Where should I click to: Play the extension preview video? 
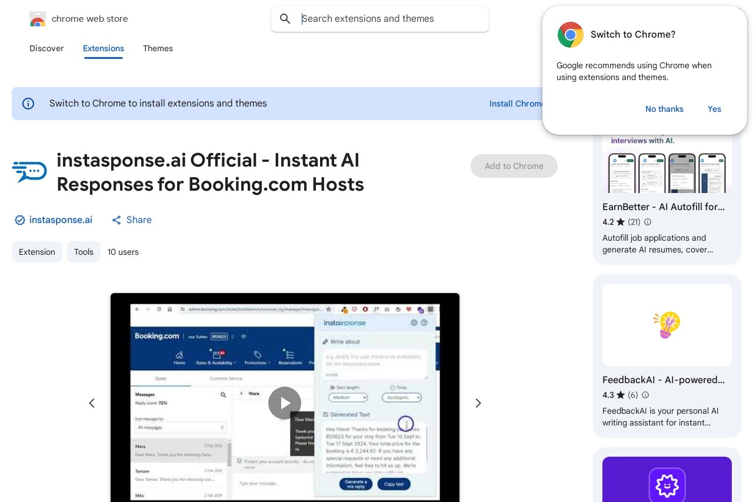[285, 403]
